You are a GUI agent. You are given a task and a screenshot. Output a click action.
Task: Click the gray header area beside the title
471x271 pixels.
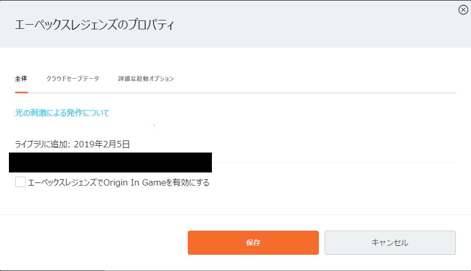315,25
